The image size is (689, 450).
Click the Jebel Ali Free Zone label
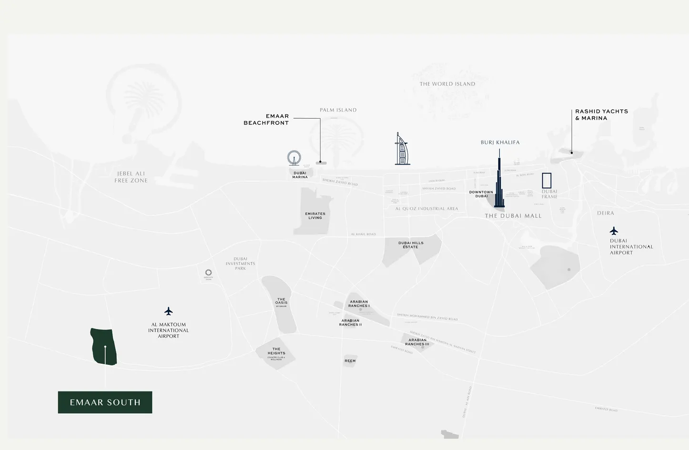131,177
